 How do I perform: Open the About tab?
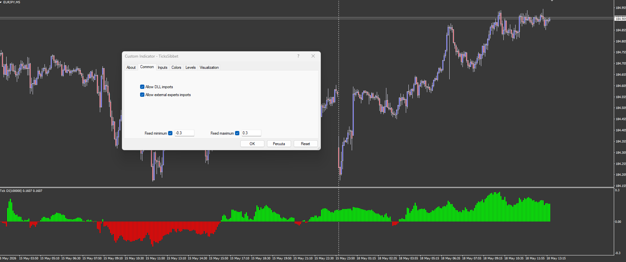click(131, 67)
